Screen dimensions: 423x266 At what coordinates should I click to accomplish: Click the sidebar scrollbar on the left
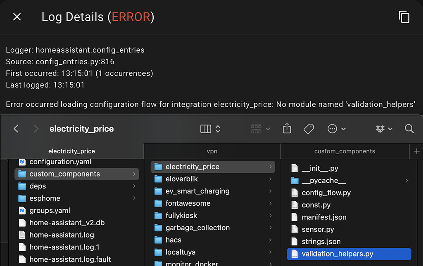click(x=4, y=198)
